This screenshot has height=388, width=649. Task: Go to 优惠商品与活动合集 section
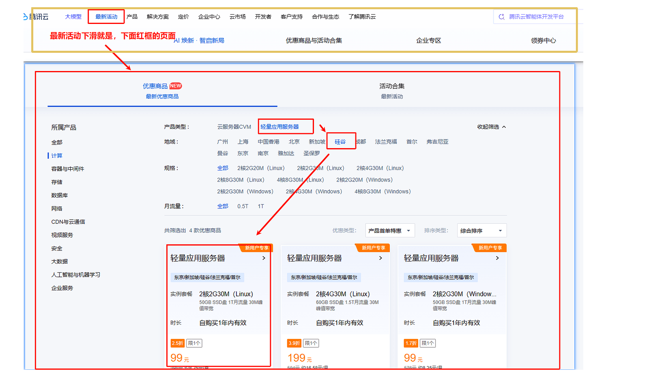[x=314, y=41]
